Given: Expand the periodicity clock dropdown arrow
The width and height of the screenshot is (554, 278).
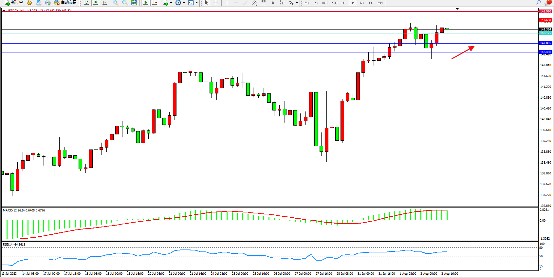Looking at the screenshot, I should click(x=184, y=3).
